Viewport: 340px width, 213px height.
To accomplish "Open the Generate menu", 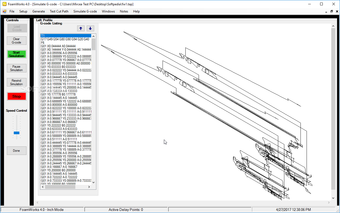I will (x=39, y=11).
